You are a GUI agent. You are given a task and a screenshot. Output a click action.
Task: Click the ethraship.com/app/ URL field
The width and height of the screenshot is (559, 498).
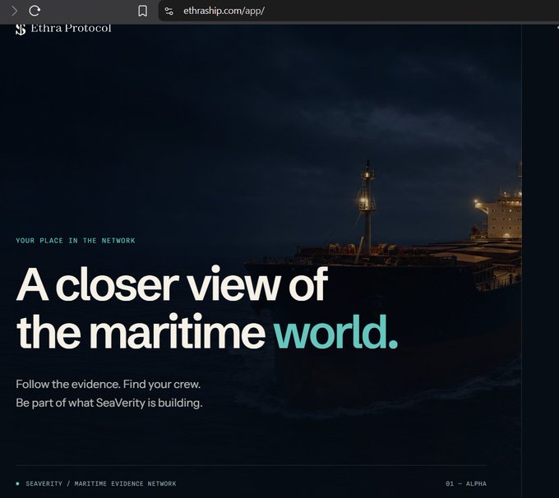(x=224, y=11)
